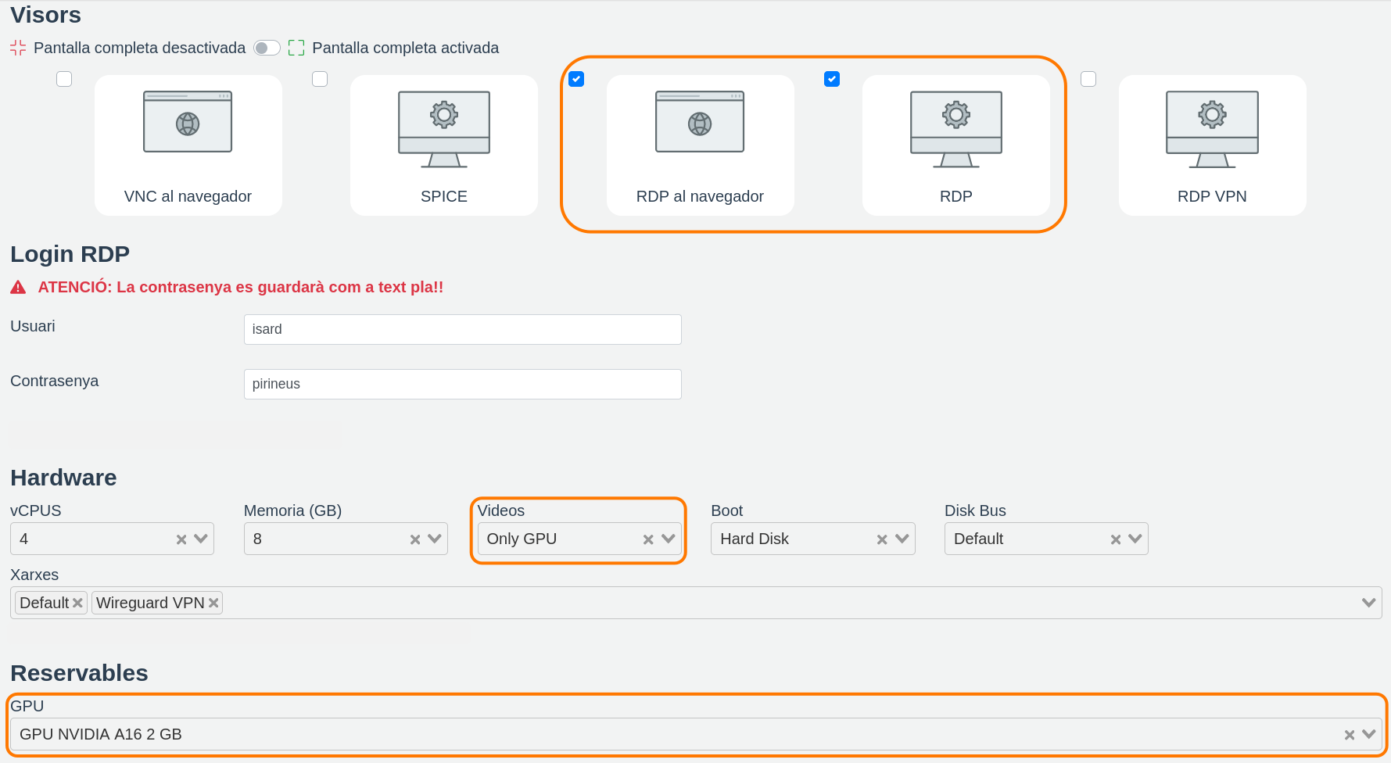The height and width of the screenshot is (763, 1391).
Task: Click the Usuari input field
Action: click(462, 329)
